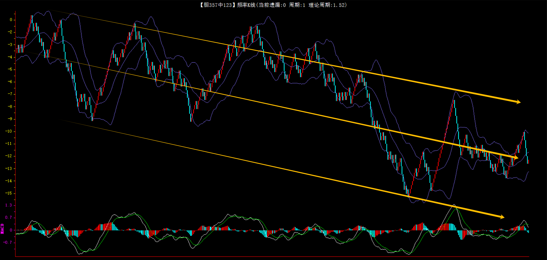Image resolution: width=547 pixels, height=260 pixels.
Task: Select the -12 price axis label
Action: [8, 156]
